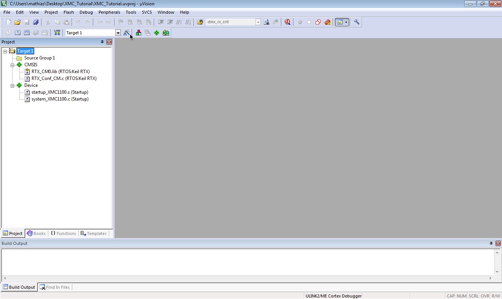Open the dmx_rx_cnt search dropdown arrow
This screenshot has height=299, width=502.
pyautogui.click(x=258, y=22)
